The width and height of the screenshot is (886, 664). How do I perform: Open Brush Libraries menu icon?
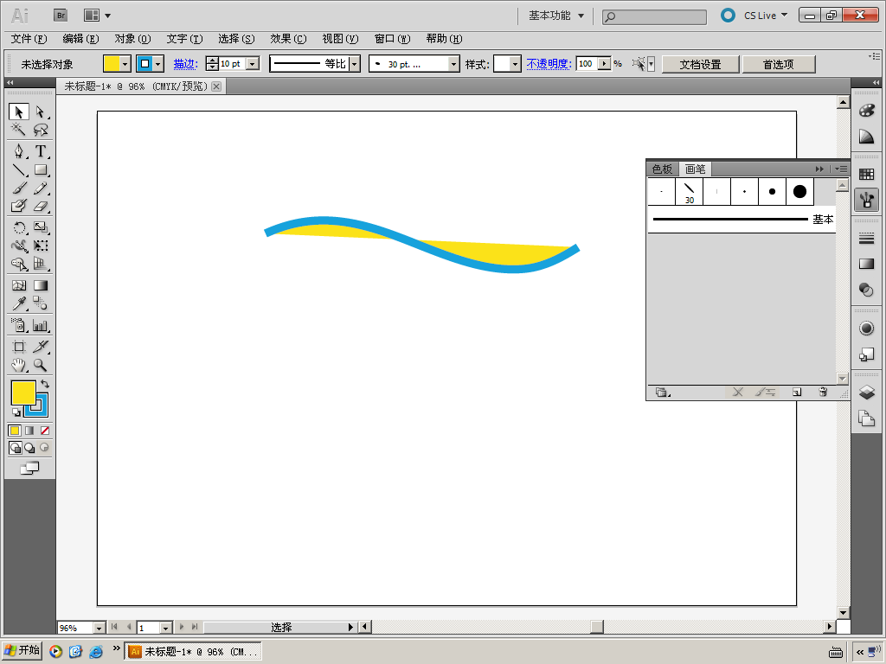tap(662, 392)
